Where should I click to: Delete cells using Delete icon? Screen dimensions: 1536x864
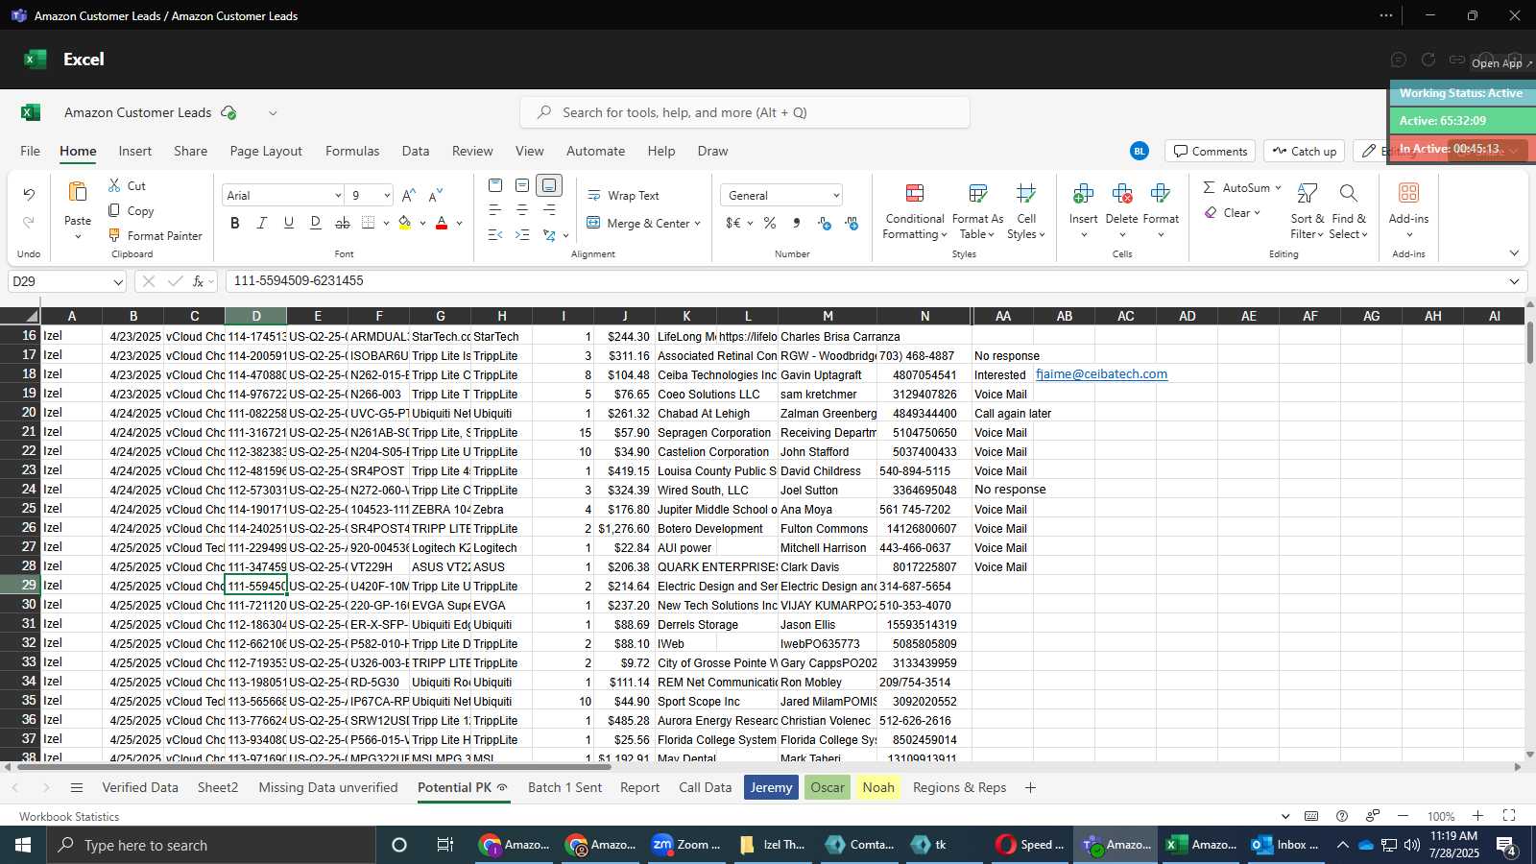tap(1121, 195)
